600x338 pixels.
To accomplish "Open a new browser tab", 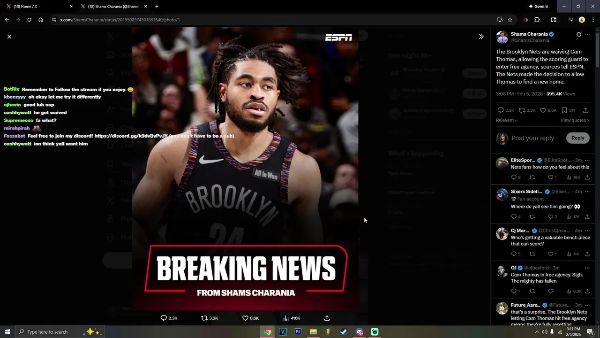I will click(x=157, y=6).
